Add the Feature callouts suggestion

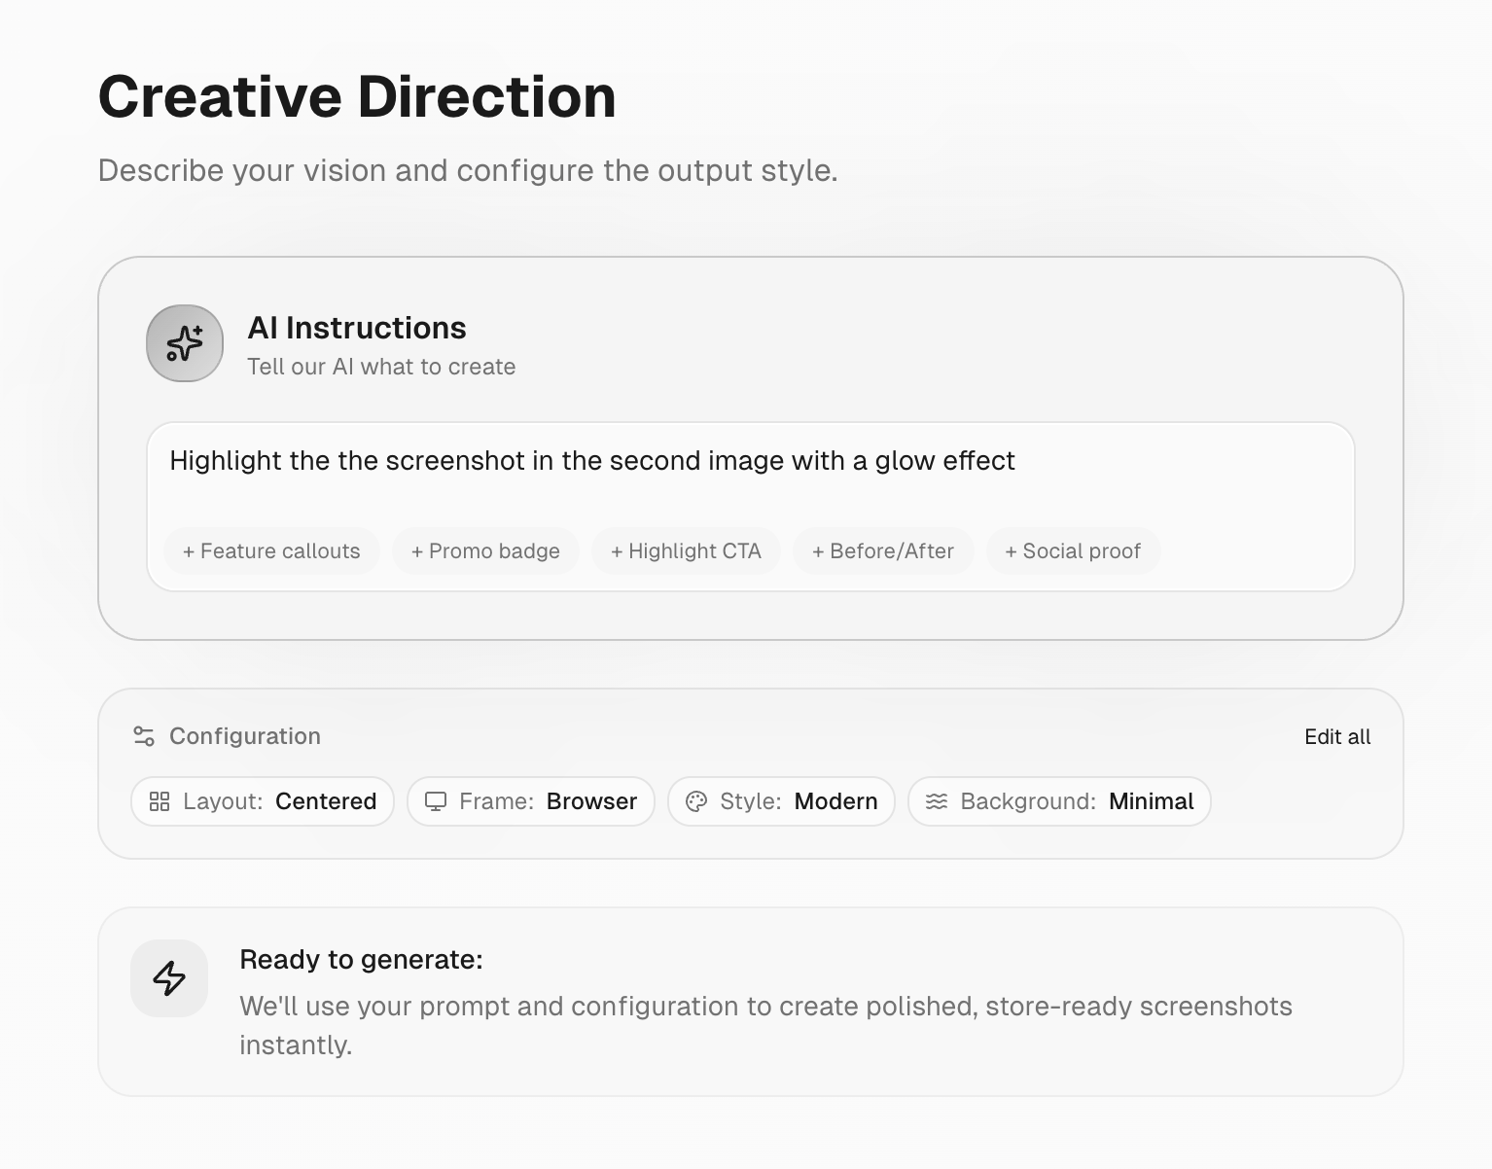pyautogui.click(x=271, y=550)
